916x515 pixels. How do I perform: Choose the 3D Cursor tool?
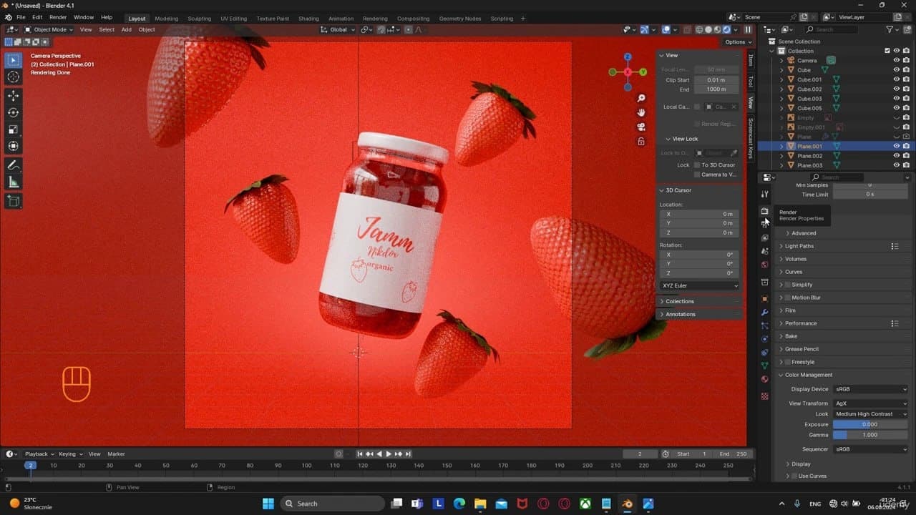[x=13, y=77]
